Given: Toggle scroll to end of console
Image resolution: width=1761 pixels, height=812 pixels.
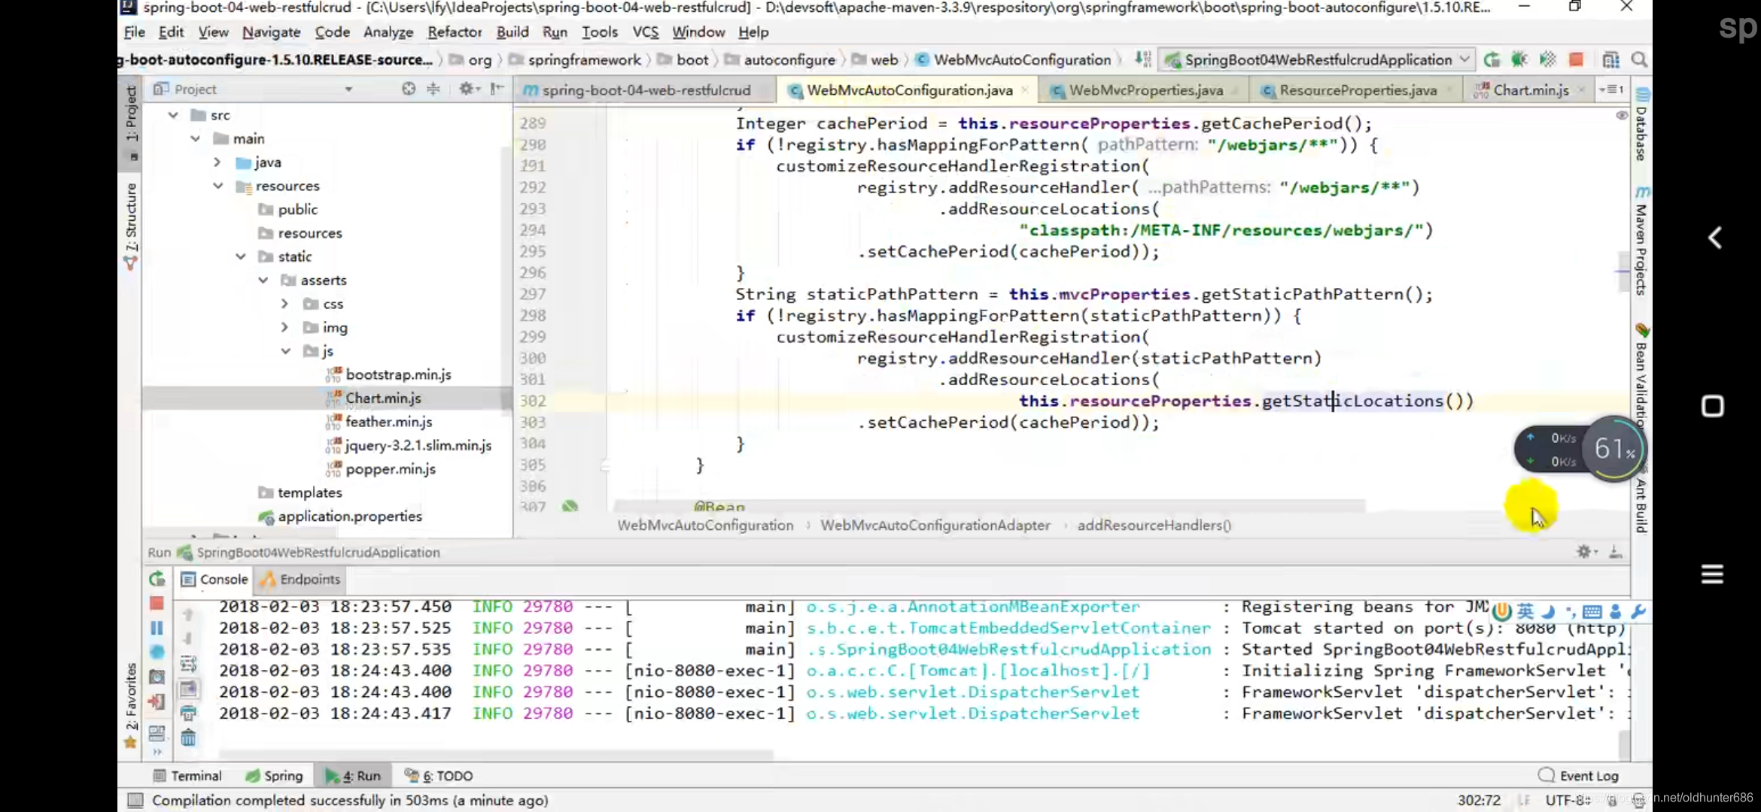Looking at the screenshot, I should pyautogui.click(x=188, y=688).
